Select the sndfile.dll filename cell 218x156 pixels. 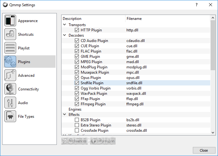coord(134,83)
